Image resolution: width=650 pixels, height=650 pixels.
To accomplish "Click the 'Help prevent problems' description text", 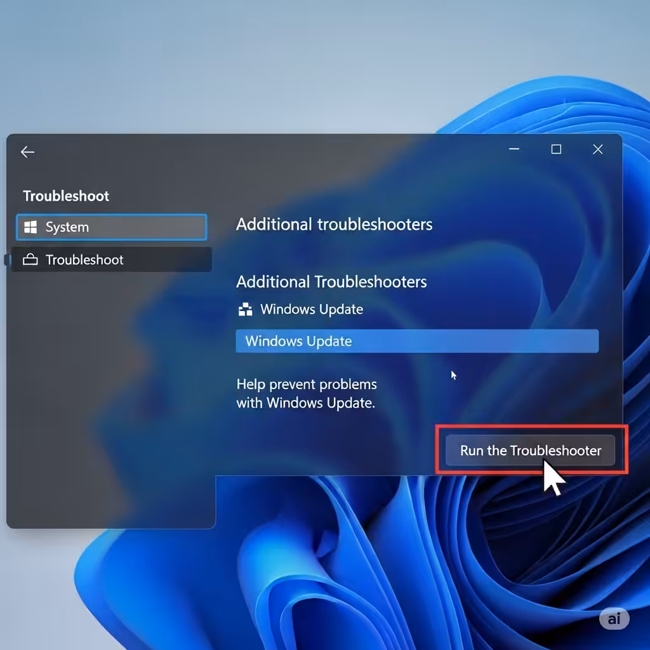I will [307, 394].
